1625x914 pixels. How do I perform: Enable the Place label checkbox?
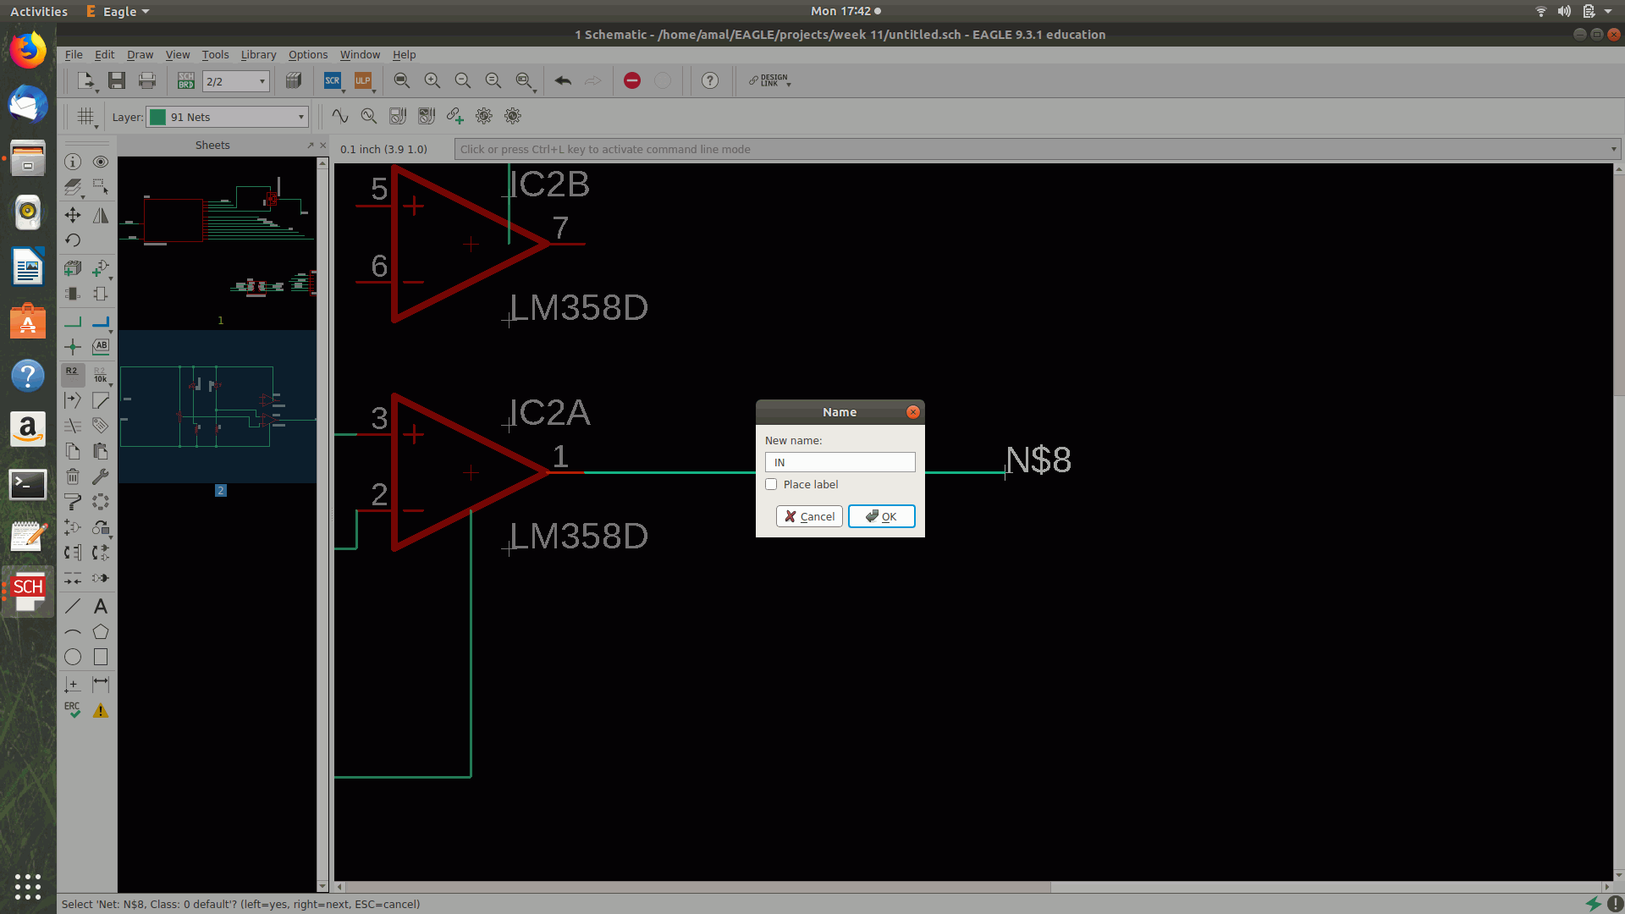pos(771,485)
